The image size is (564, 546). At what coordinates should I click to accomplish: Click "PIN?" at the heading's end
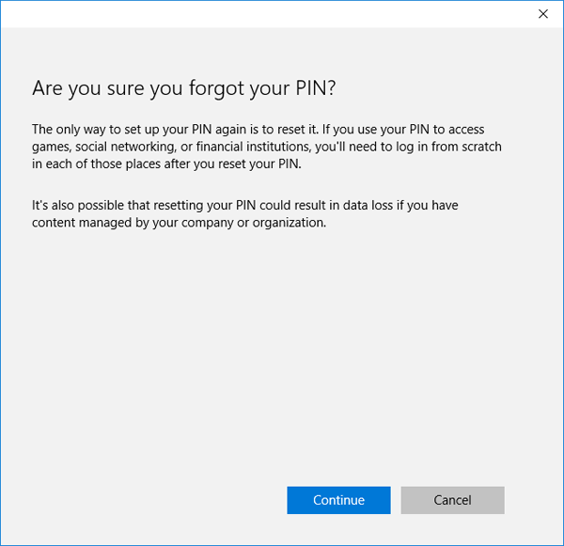tap(315, 88)
